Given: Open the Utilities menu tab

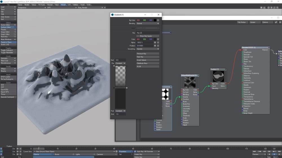Looking at the screenshot, I should pyautogui.click(x=76, y=5).
